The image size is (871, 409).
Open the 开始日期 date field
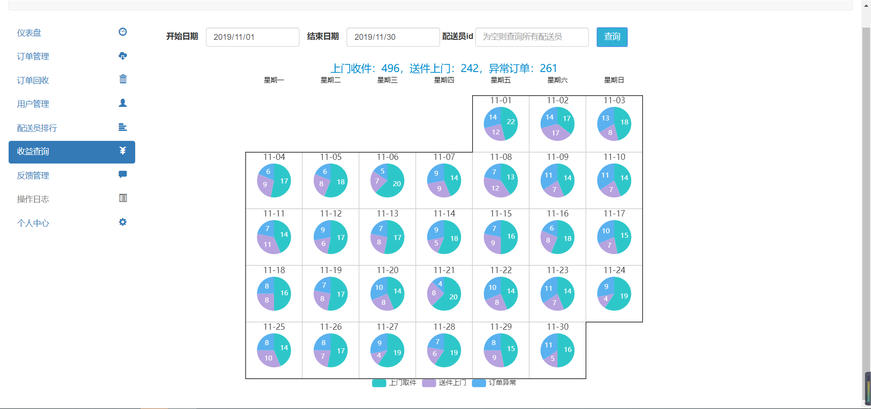252,37
